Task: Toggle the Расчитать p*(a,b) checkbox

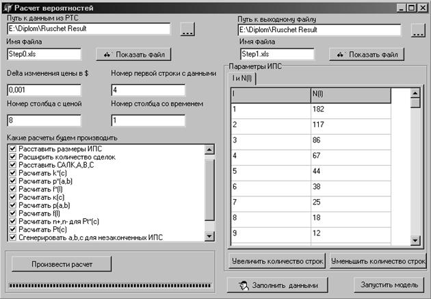Action: 12,181
